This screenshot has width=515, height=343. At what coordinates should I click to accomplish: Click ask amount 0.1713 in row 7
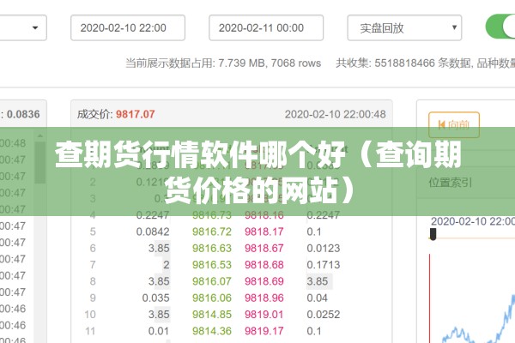(x=324, y=265)
